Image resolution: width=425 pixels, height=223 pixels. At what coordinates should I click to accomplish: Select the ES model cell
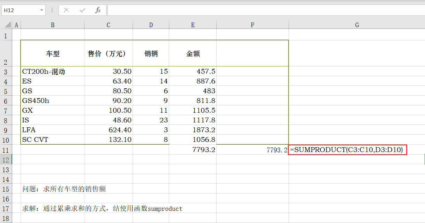[52, 81]
